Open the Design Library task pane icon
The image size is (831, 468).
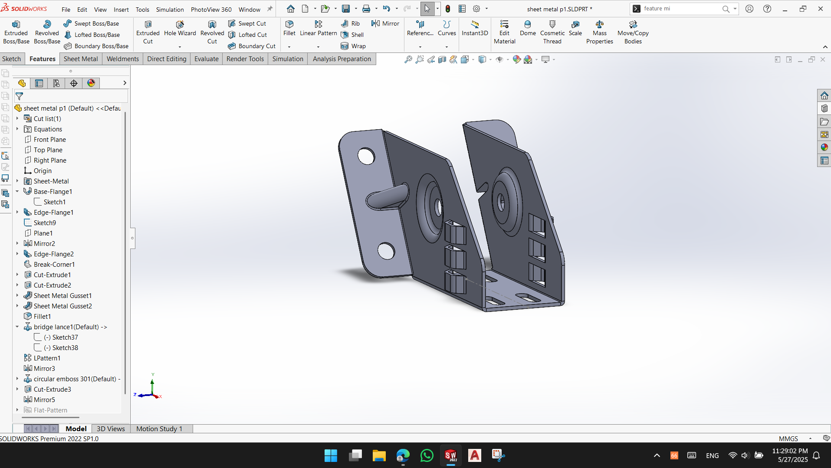click(x=824, y=108)
